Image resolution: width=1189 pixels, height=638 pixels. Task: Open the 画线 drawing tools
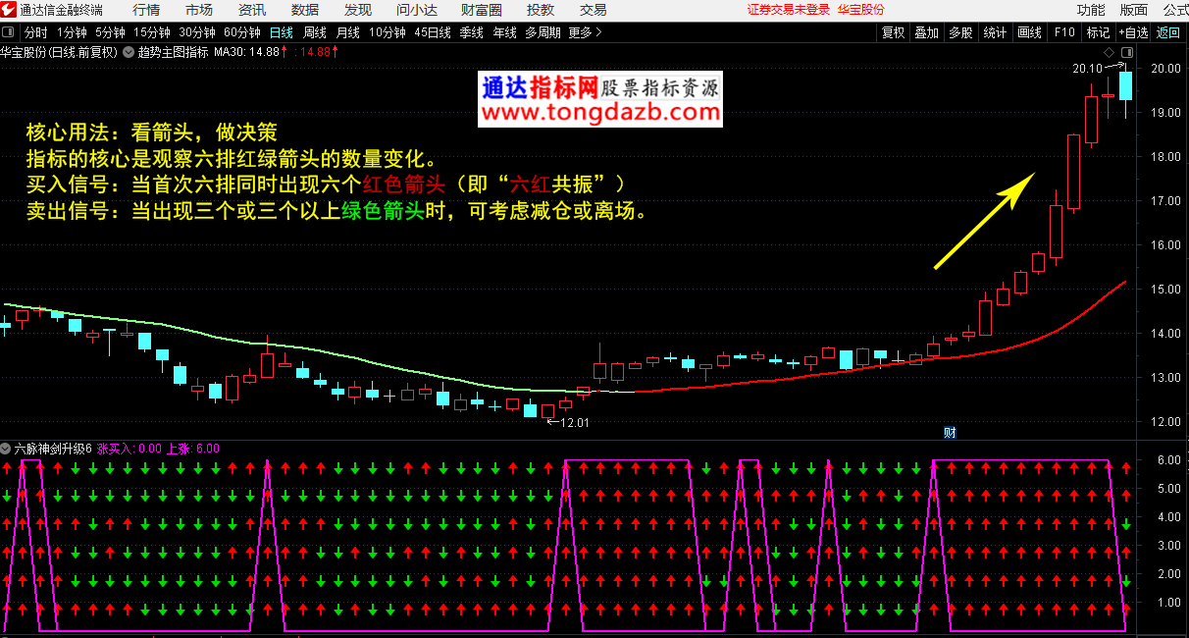coord(1029,32)
